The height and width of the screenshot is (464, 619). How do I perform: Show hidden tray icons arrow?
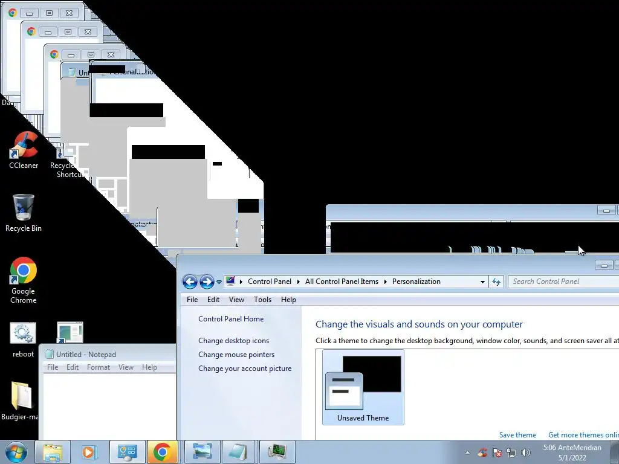pyautogui.click(x=467, y=453)
